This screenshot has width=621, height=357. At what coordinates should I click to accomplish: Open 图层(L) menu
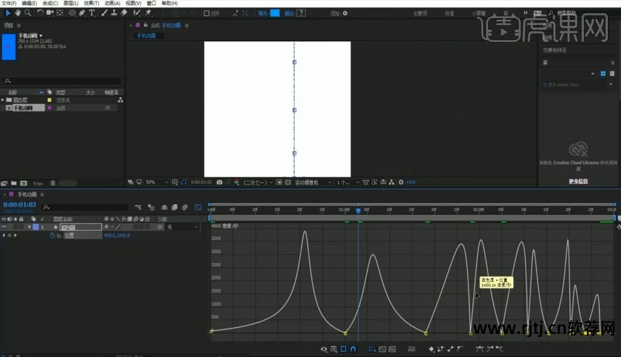click(71, 3)
